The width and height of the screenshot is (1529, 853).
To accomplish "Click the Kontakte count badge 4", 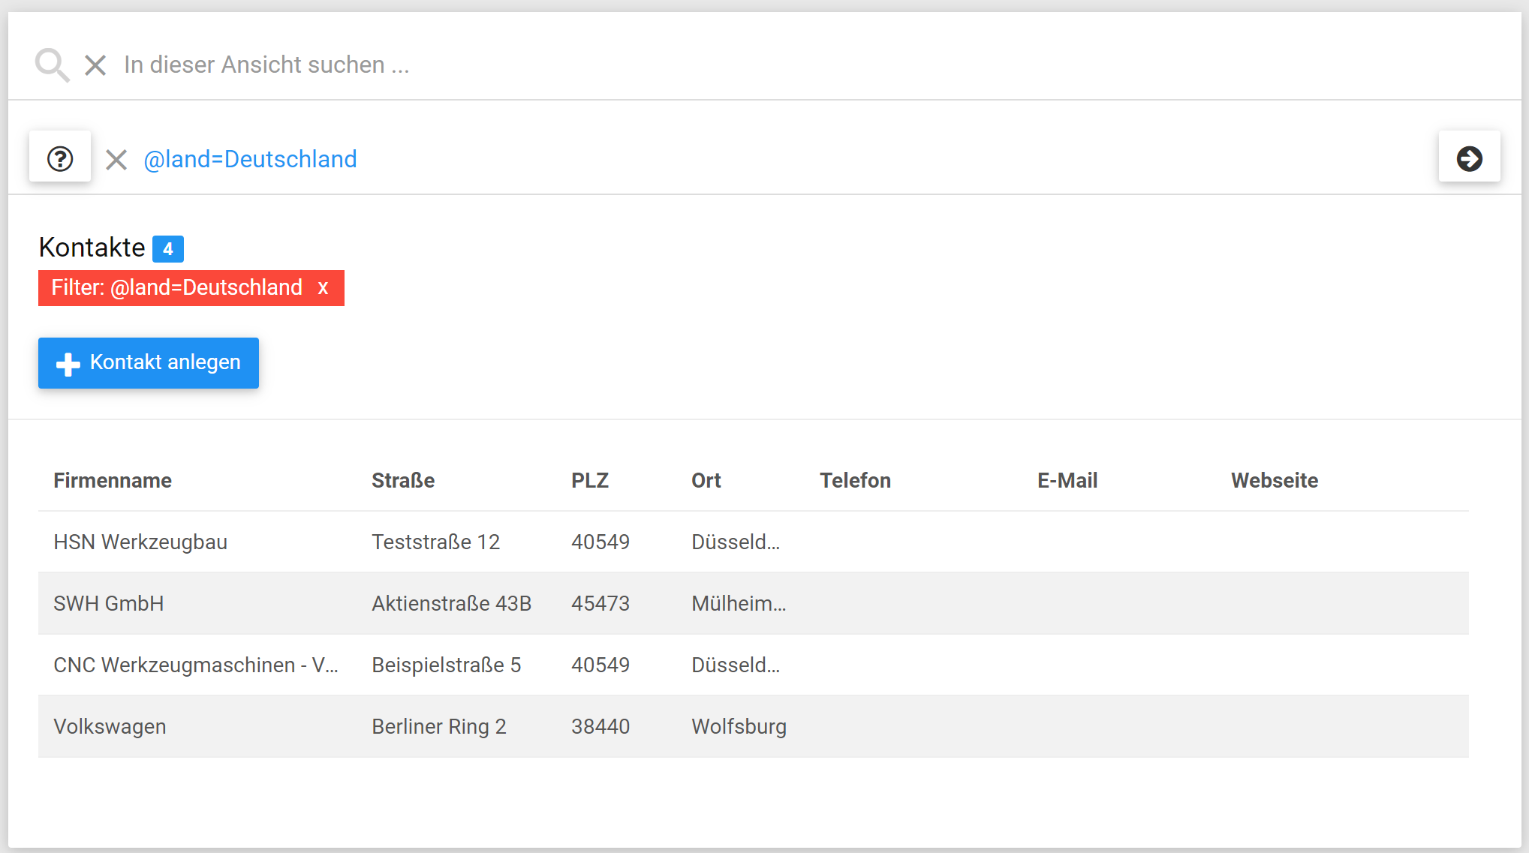I will coord(168,249).
